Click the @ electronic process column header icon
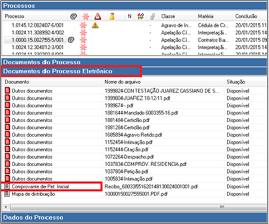The width and height of the screenshot is (269, 224). [74, 16]
